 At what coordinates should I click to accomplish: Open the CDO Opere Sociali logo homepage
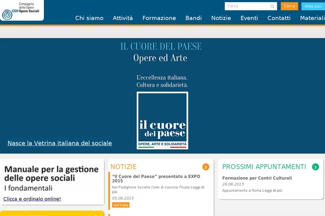22,11
